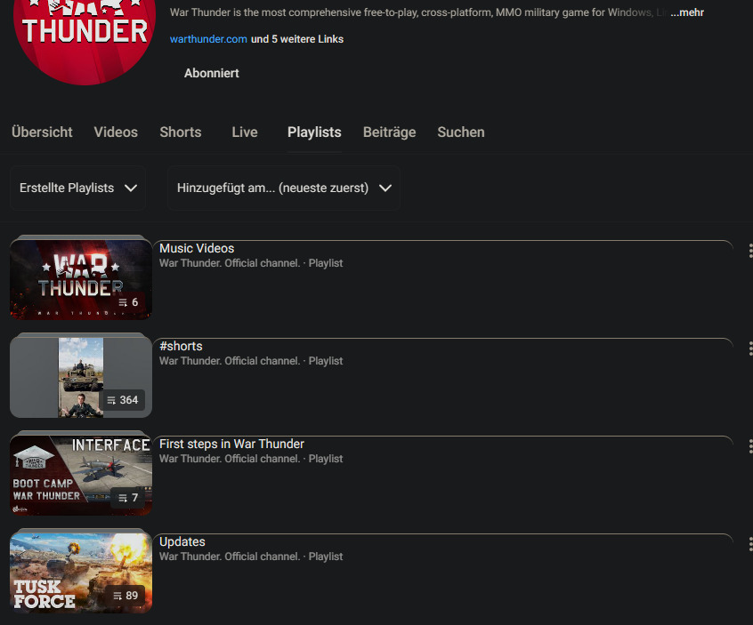Click the 7 count badge on Boot Camp thumbnail
Image resolution: width=753 pixels, height=625 pixels.
click(x=128, y=498)
